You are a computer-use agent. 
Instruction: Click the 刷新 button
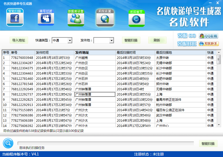point(157,40)
